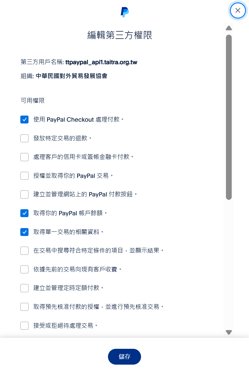The height and width of the screenshot is (371, 249).
Task: Uncheck 取得單一交易的相關資料 checkbox
Action: coord(25,232)
